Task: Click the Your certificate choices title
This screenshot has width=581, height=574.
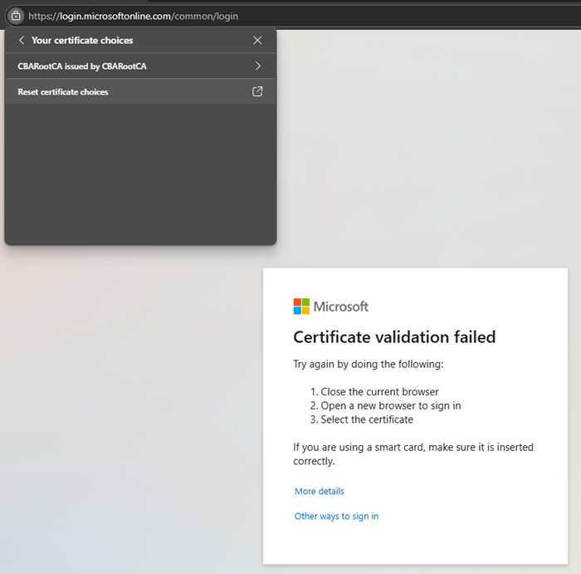Action: click(x=82, y=40)
